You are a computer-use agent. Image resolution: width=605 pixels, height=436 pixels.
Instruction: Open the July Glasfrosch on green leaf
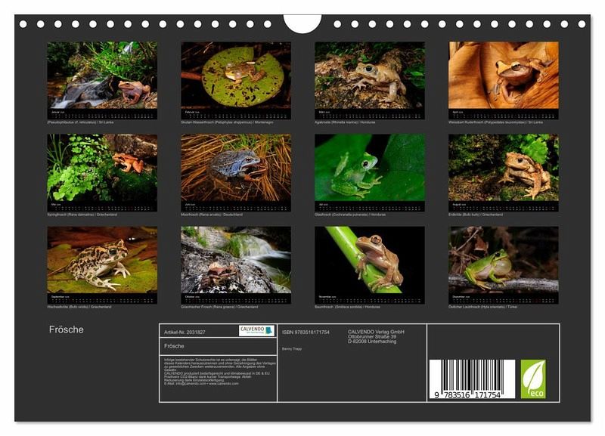click(x=370, y=169)
